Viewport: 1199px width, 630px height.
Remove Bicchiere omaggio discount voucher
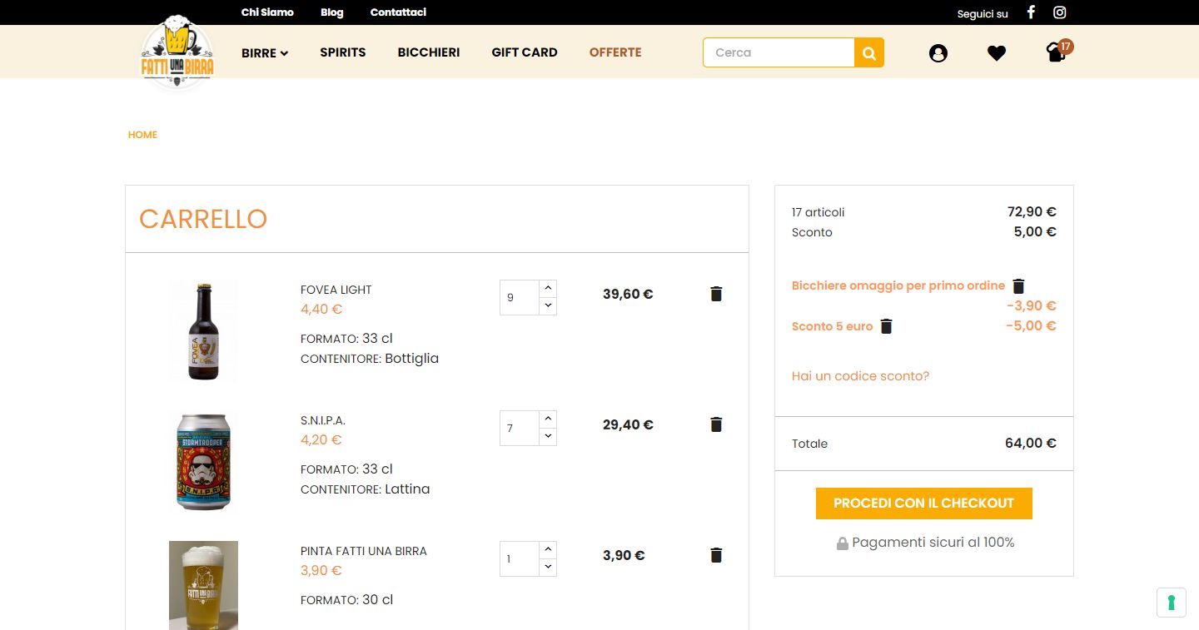1018,286
